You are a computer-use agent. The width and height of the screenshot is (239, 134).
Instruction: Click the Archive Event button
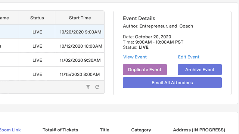[200, 70]
